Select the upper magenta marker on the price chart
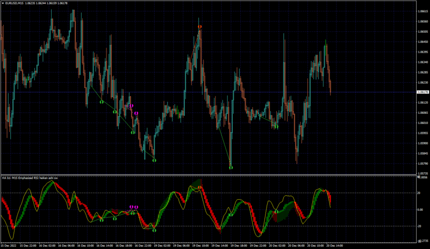The width and height of the screenshot is (430, 249). pyautogui.click(x=131, y=106)
